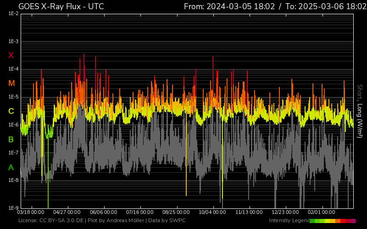
Task: Click the 1E-9 y-axis label
Action: coord(13,208)
